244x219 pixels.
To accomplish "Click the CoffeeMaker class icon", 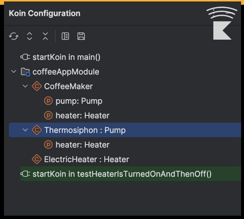I will (x=37, y=86).
